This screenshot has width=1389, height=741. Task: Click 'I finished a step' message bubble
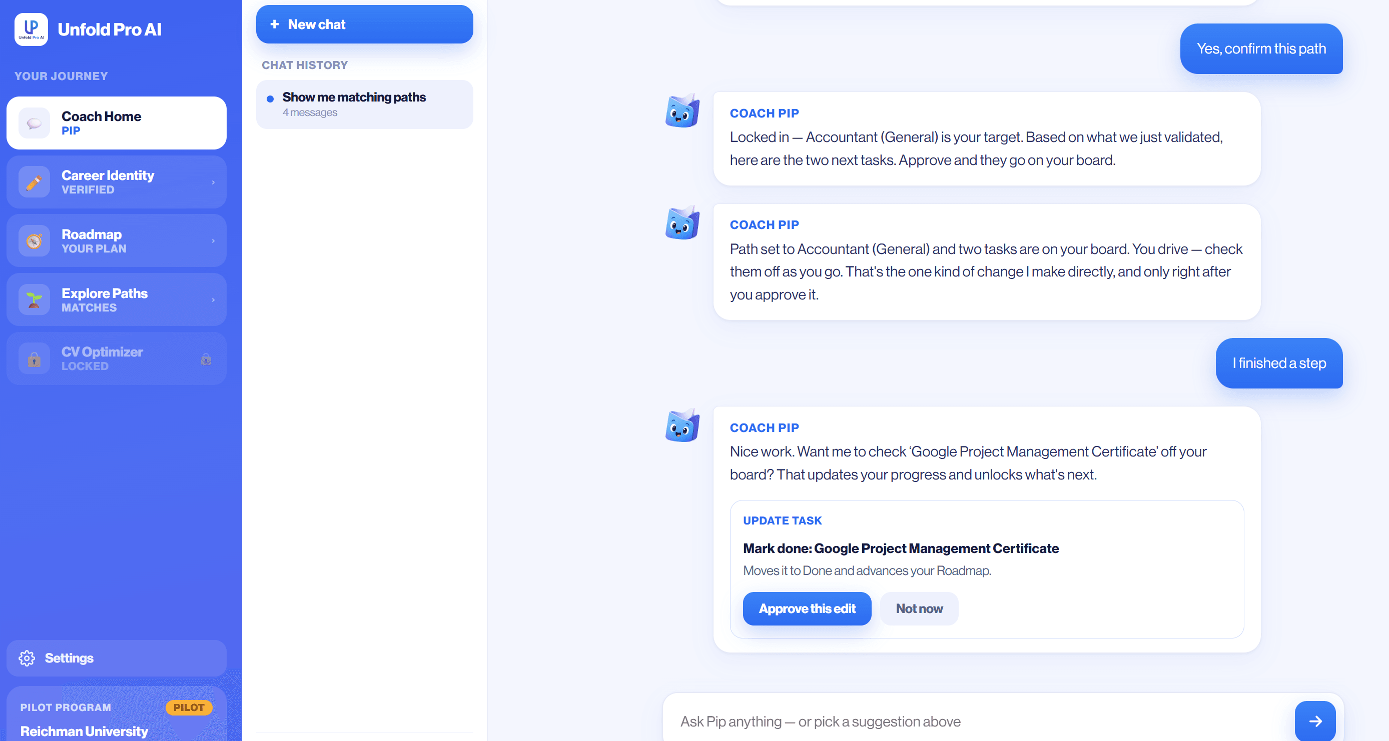tap(1279, 363)
